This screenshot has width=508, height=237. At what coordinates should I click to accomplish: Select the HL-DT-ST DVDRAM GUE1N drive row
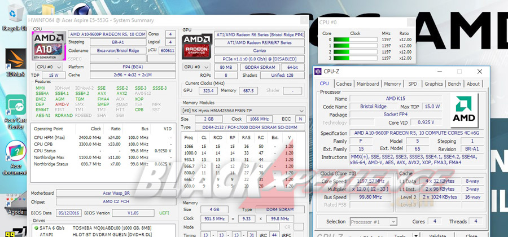(x=104, y=234)
